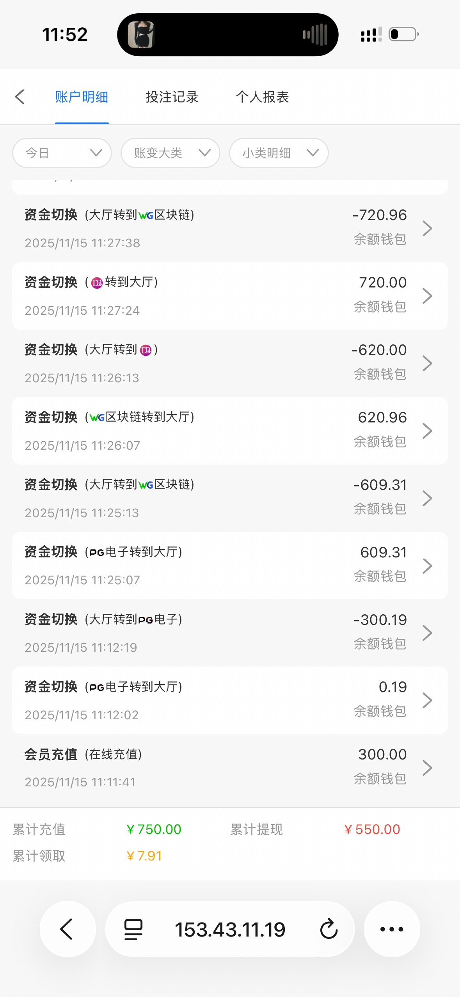Select the 账户明细 tab
This screenshot has width=460, height=997.
[x=82, y=97]
